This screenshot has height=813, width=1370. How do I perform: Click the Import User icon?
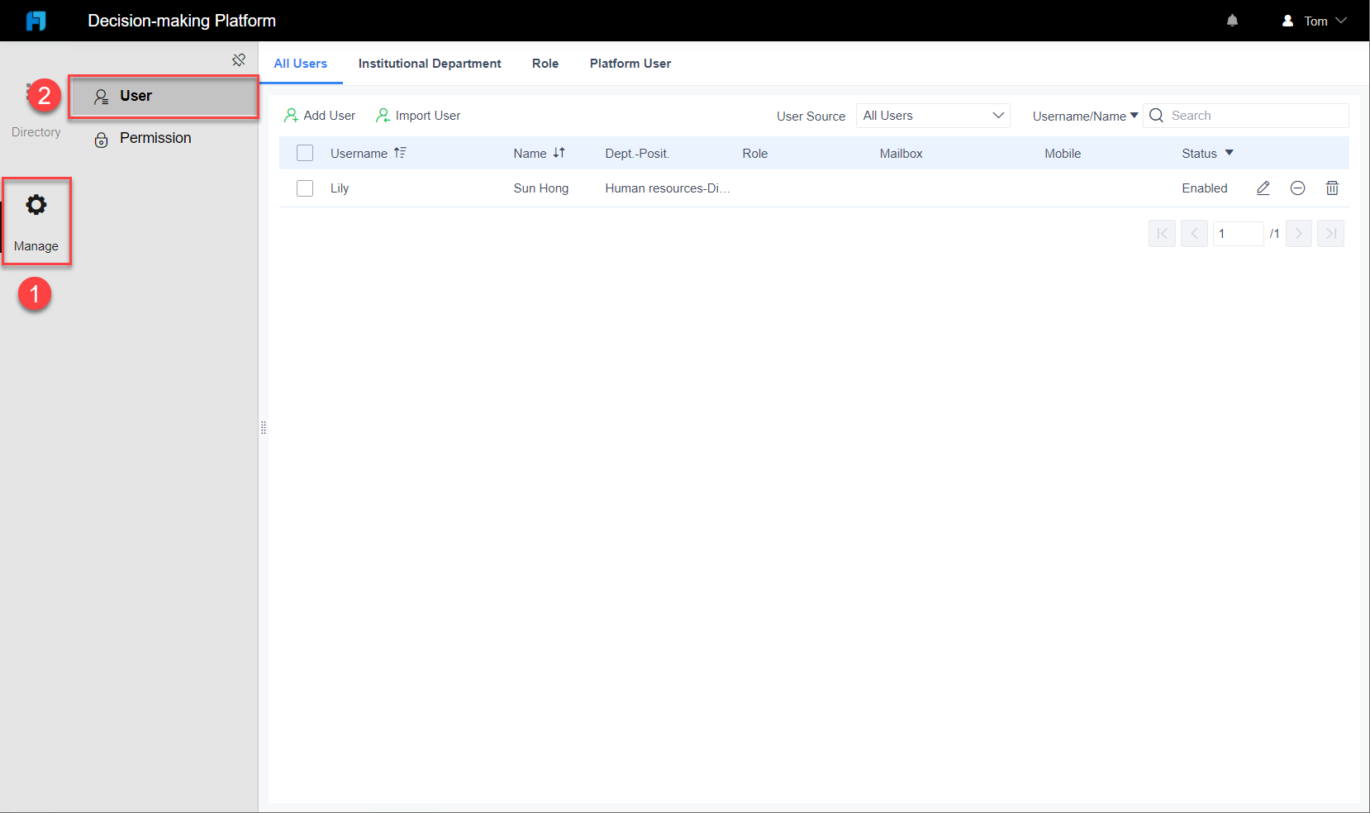coord(383,115)
